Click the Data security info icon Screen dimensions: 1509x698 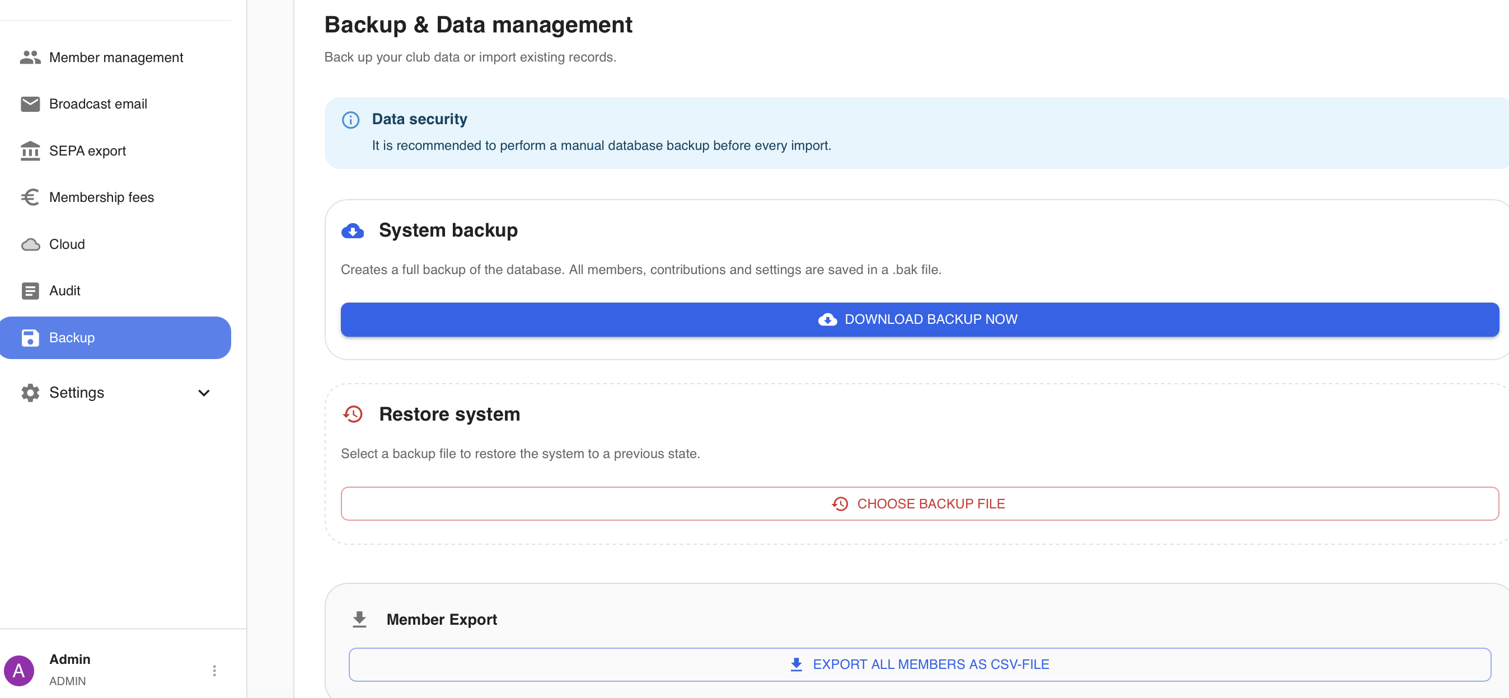(x=350, y=120)
